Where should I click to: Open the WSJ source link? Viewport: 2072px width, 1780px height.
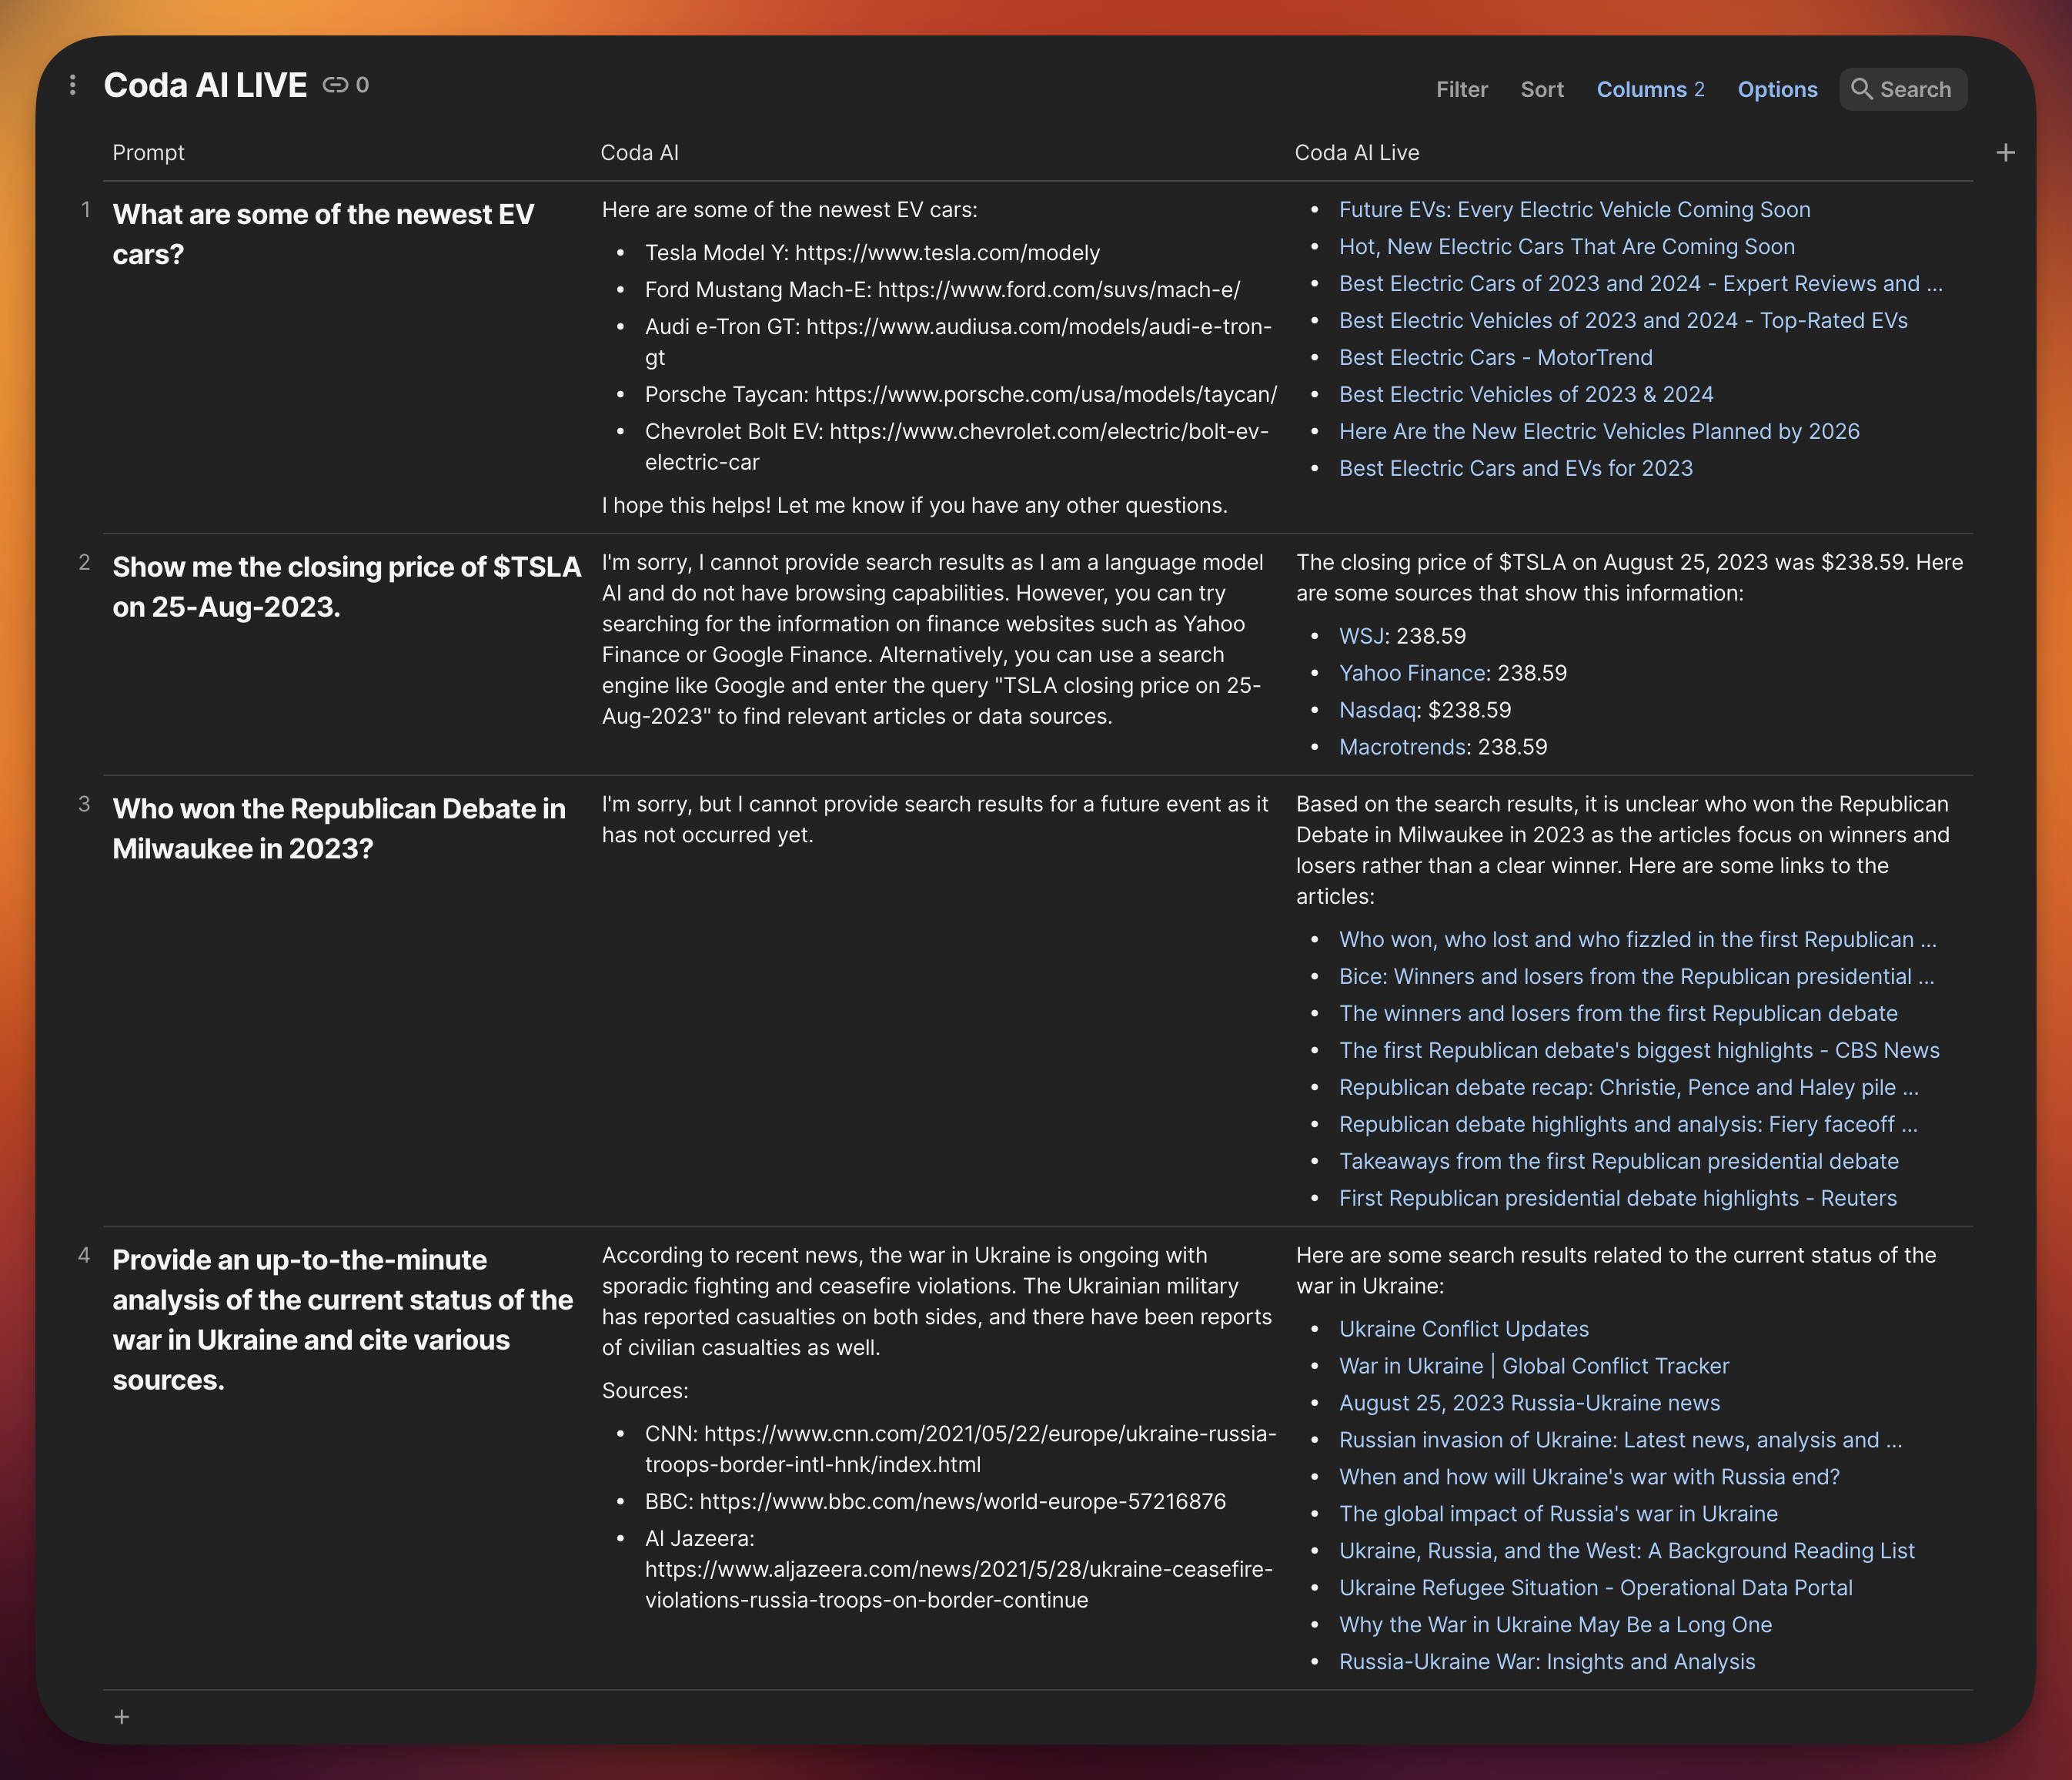coord(1361,636)
